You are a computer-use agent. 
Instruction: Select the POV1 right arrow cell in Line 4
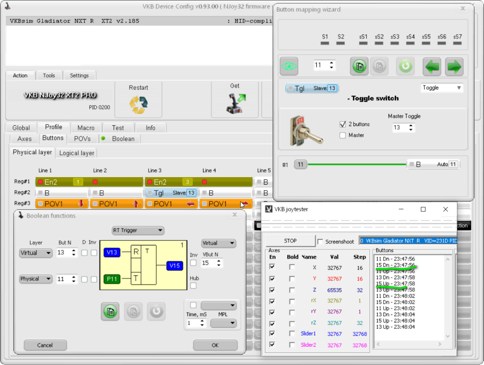point(226,204)
